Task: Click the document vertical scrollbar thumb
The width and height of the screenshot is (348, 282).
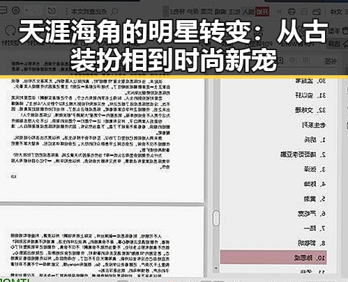Action: tap(216, 218)
